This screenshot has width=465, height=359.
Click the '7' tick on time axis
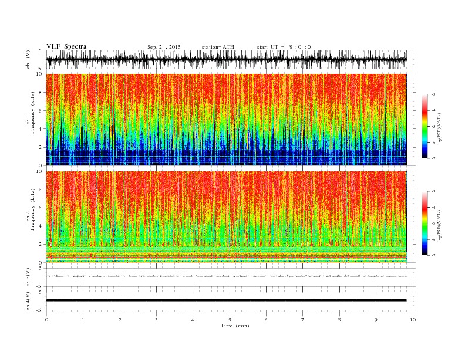coord(303,320)
